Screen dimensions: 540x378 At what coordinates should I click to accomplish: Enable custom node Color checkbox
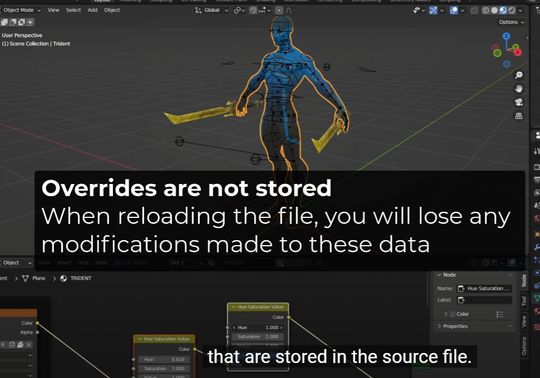pos(453,314)
